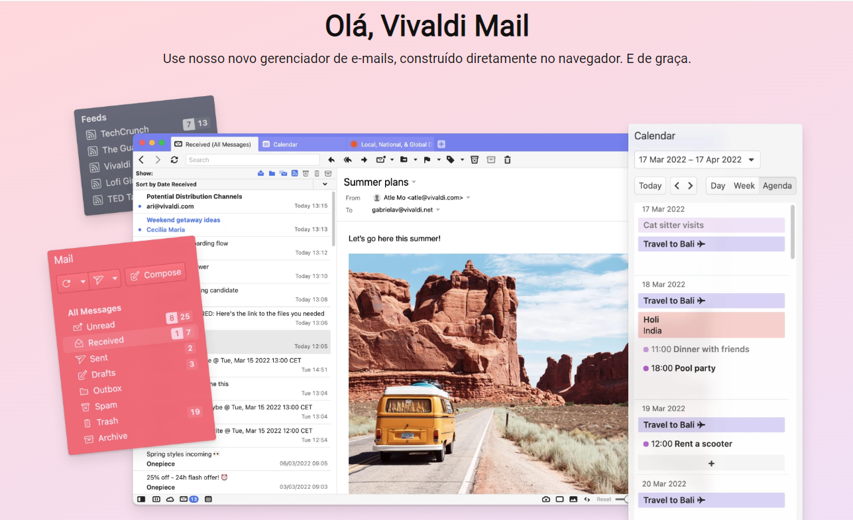Open the filter dropdown in Mail panel
The image size is (853, 520).
(x=115, y=279)
